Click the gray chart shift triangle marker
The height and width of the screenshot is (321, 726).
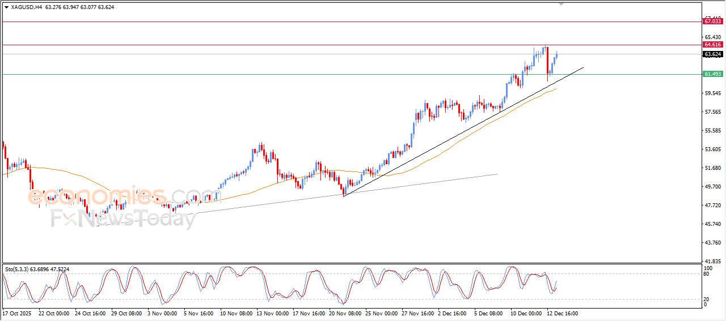pyautogui.click(x=562, y=5)
